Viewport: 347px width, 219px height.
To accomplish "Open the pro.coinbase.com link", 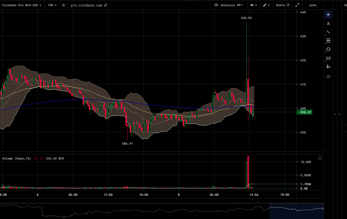I will (87, 5).
